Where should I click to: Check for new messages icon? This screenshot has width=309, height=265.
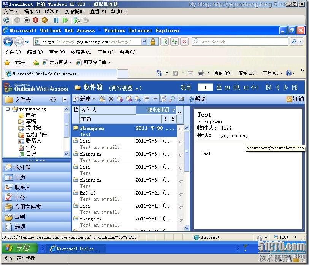point(163,99)
